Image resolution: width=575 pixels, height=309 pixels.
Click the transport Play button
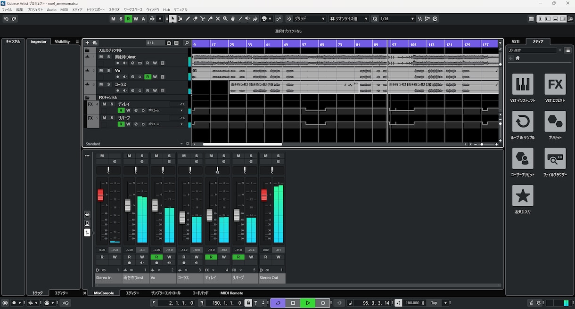pos(308,303)
